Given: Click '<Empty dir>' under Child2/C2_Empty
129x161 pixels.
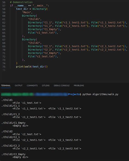Looking at the screenshot, I should coord(20,157).
